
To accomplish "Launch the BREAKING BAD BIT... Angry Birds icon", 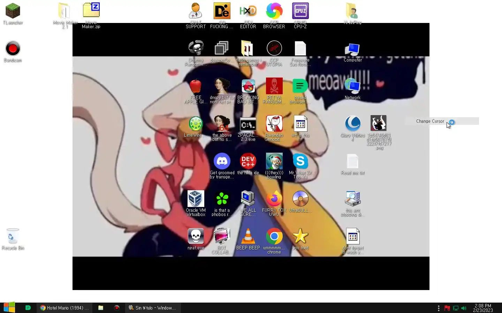I will click(248, 86).
